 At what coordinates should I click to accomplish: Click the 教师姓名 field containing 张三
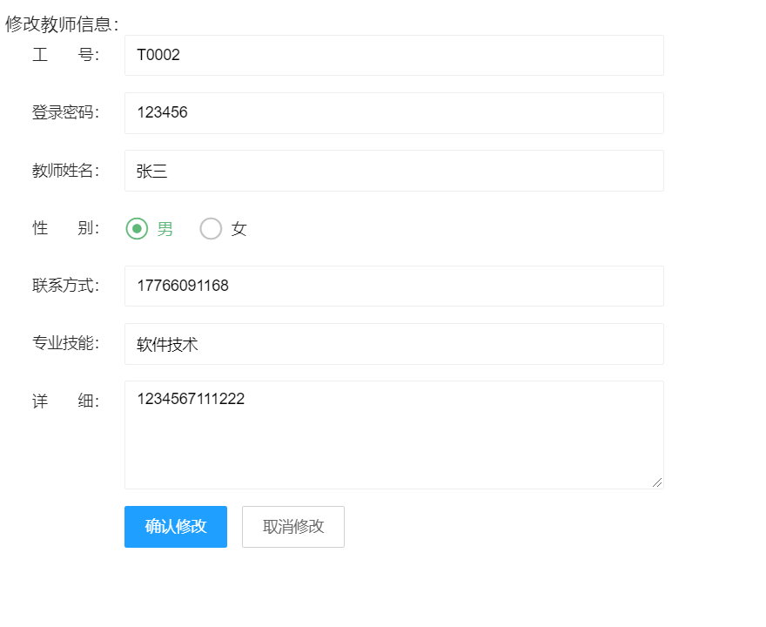click(x=393, y=171)
